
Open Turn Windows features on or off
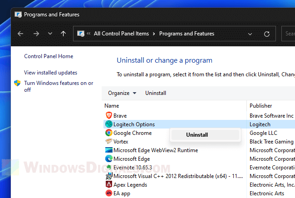59,86
